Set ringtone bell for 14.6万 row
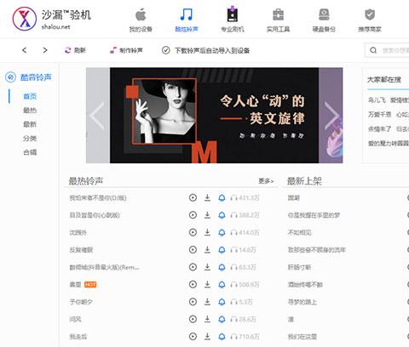 [x=222, y=250]
